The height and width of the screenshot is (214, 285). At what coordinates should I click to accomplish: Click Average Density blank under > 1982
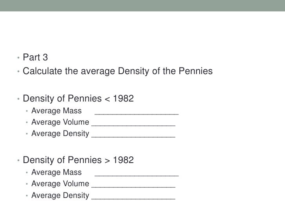(133, 196)
